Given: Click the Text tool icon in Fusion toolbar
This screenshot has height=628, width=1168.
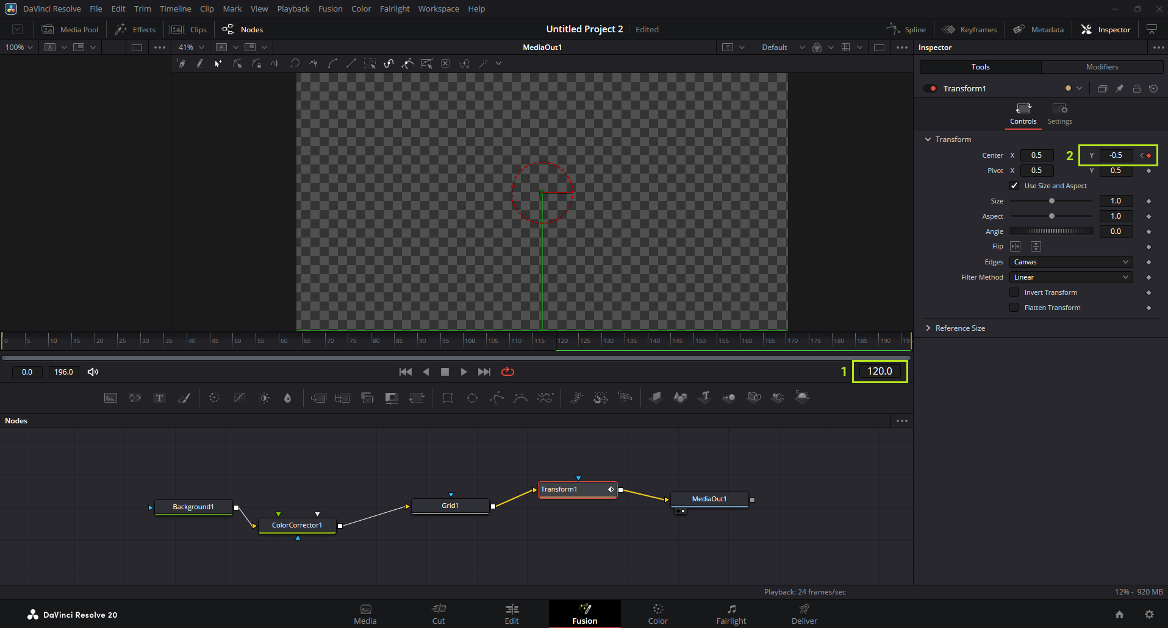Looking at the screenshot, I should coord(159,398).
